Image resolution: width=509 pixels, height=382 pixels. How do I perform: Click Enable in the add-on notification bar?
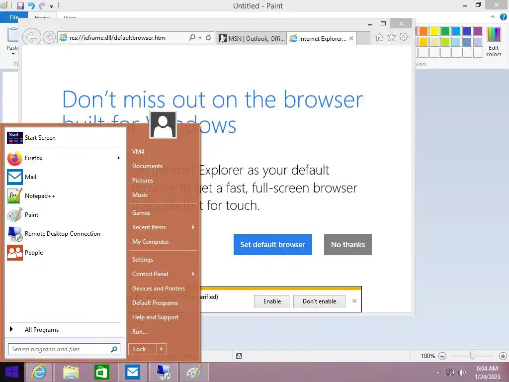(272, 301)
